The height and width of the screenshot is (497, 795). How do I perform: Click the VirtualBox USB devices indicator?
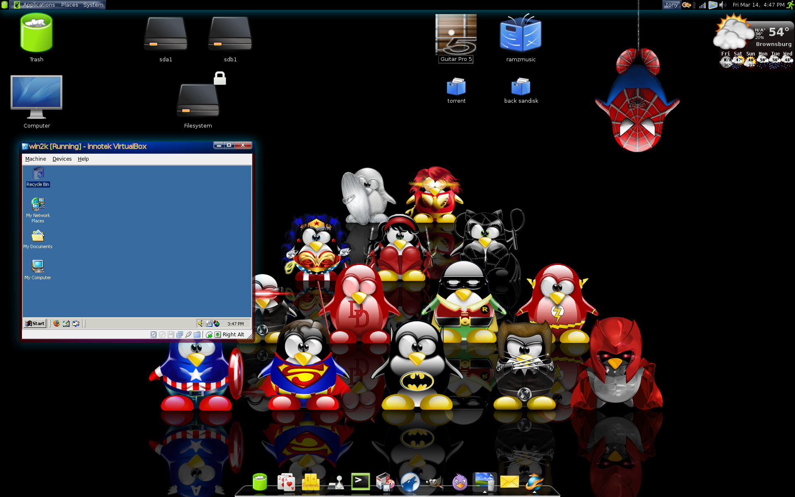[x=188, y=335]
